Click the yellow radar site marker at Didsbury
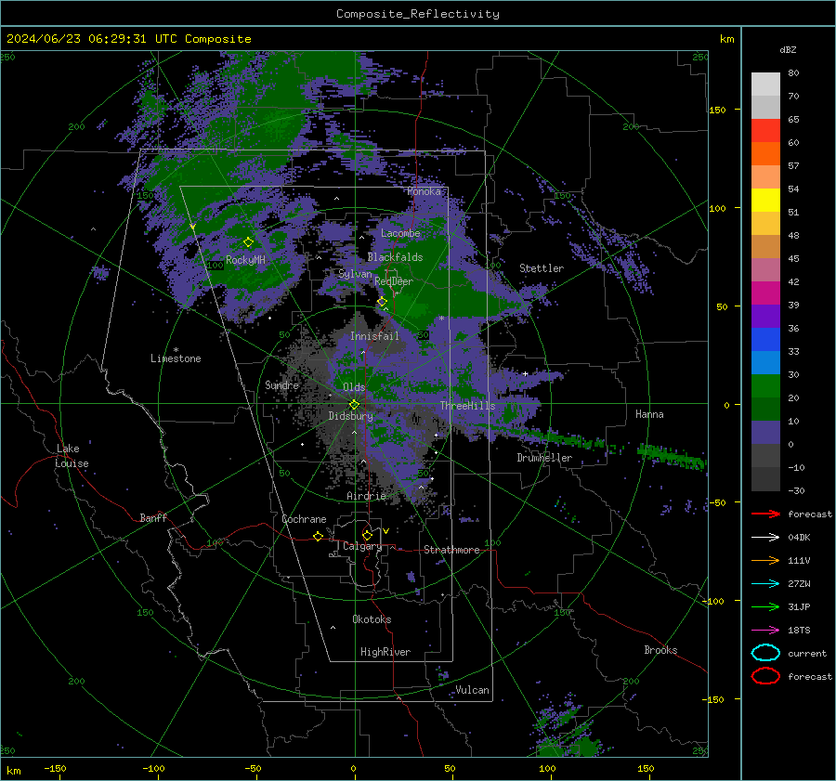Viewport: 836px width, 781px height. (x=354, y=405)
